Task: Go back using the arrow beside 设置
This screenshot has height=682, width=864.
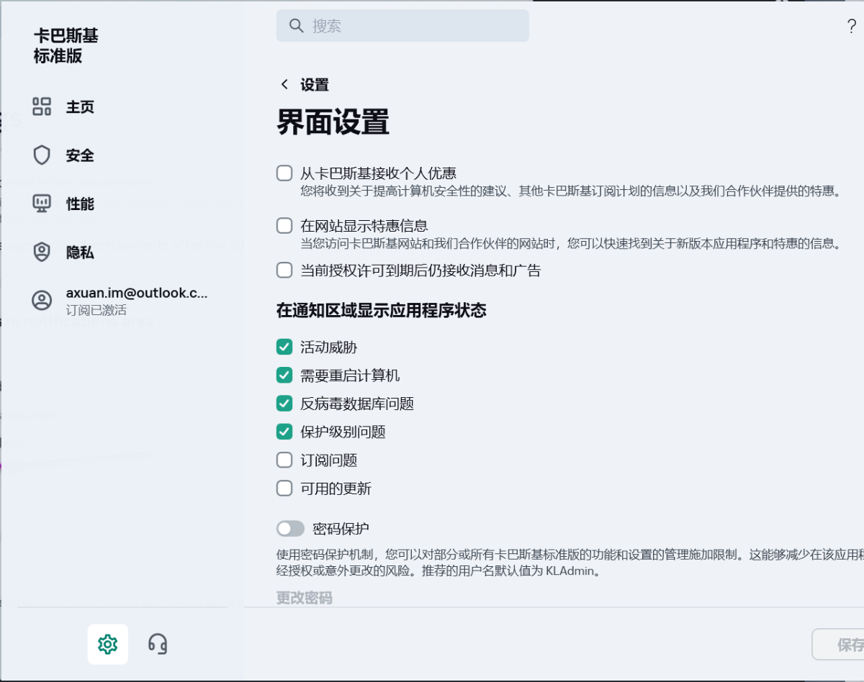Action: [284, 85]
